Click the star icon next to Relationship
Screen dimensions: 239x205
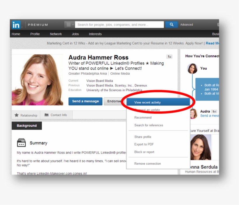point(16,115)
